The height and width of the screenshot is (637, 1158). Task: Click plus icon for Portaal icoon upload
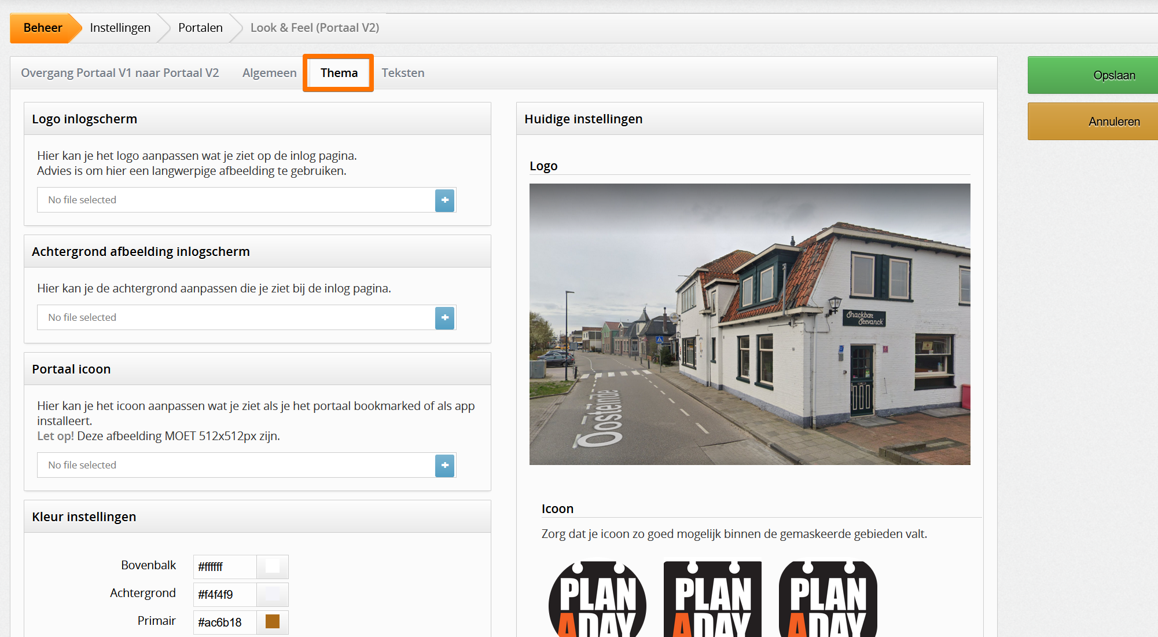444,466
